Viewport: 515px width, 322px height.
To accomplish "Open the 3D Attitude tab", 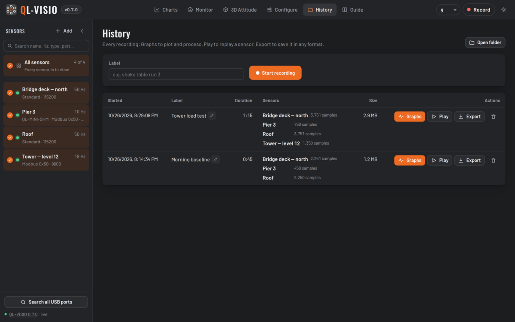I will tap(240, 9).
